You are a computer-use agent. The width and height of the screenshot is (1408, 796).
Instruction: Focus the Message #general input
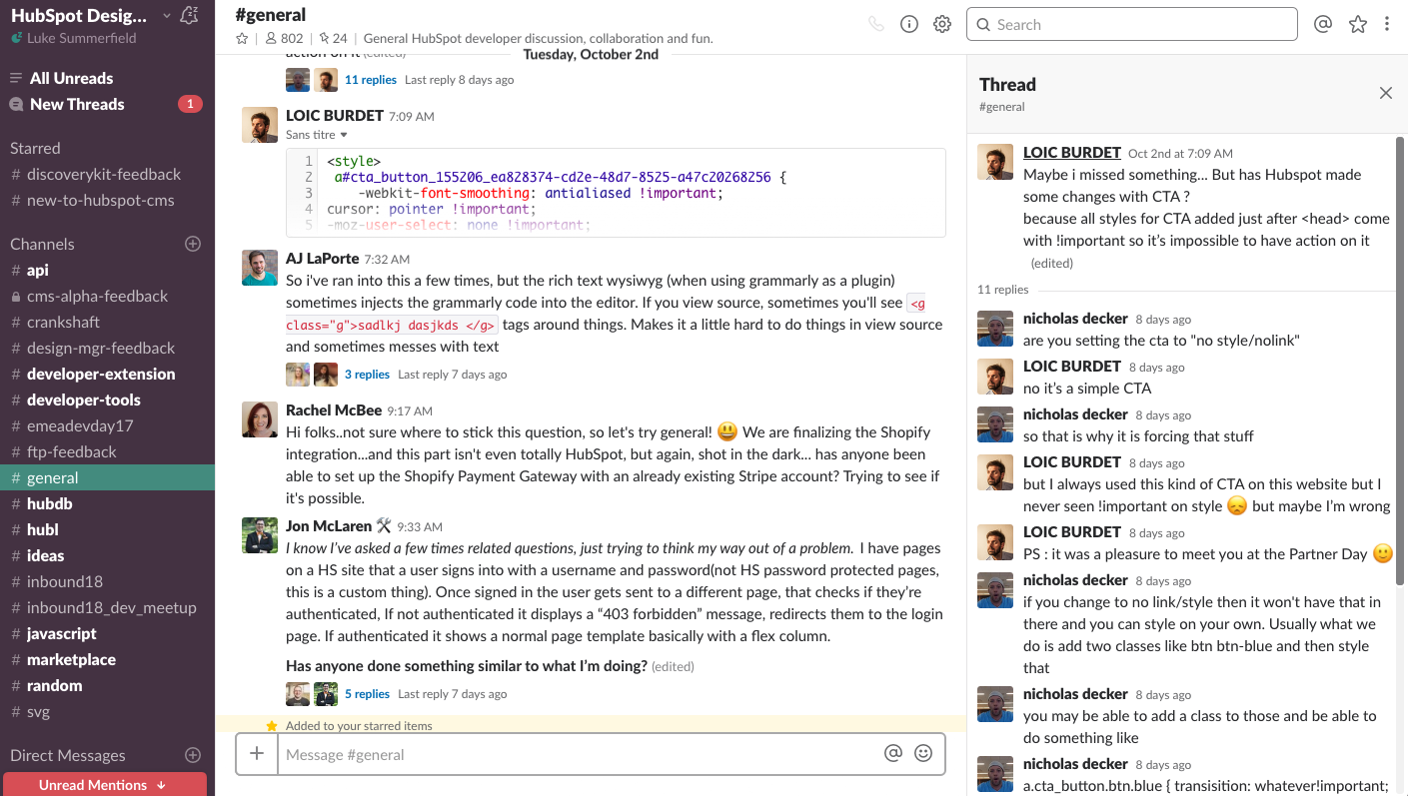click(580, 754)
